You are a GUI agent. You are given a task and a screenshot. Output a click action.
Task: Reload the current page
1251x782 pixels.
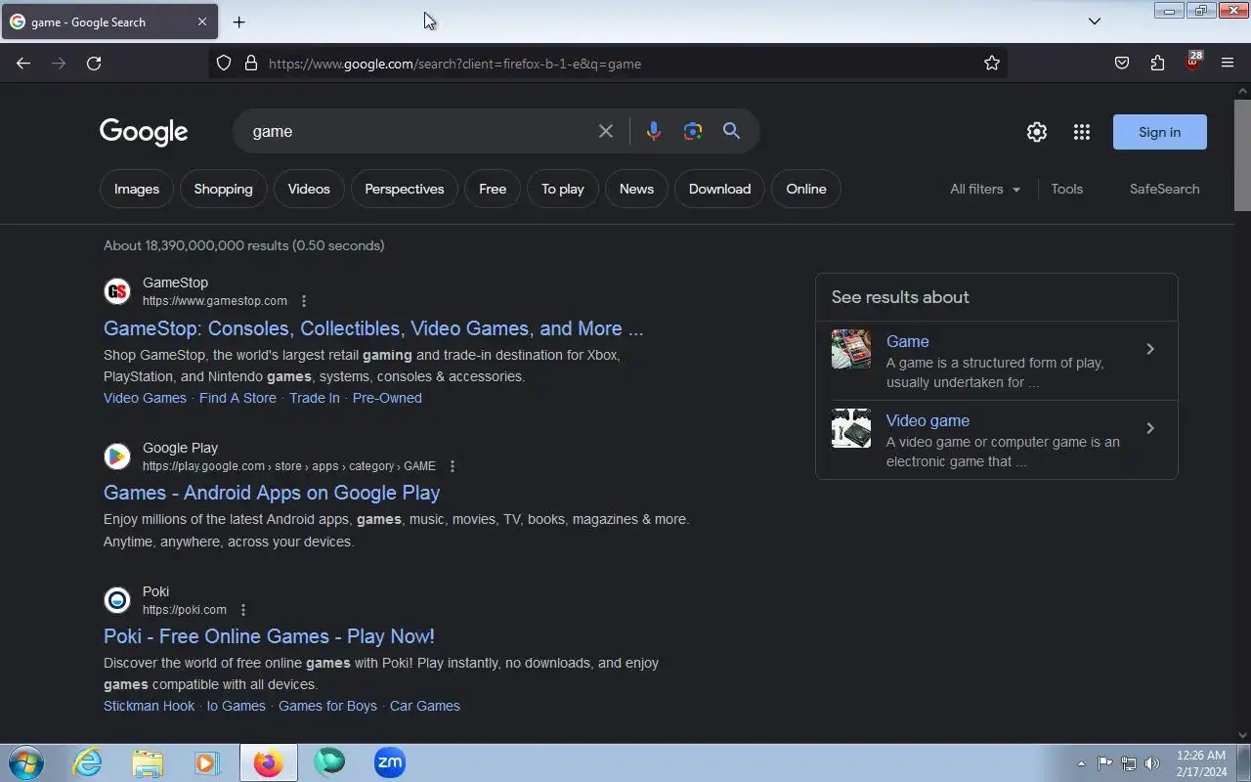(94, 64)
